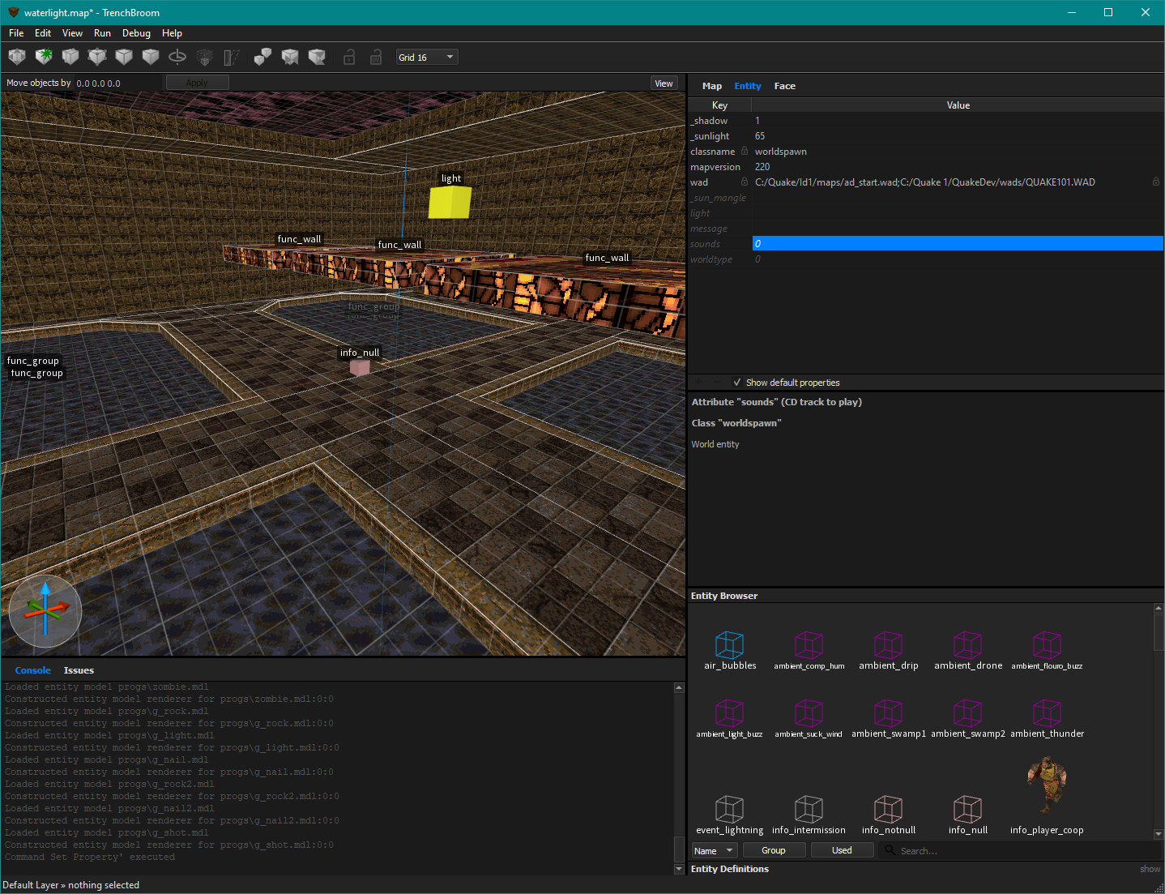Select the Clip tool icon

click(70, 57)
